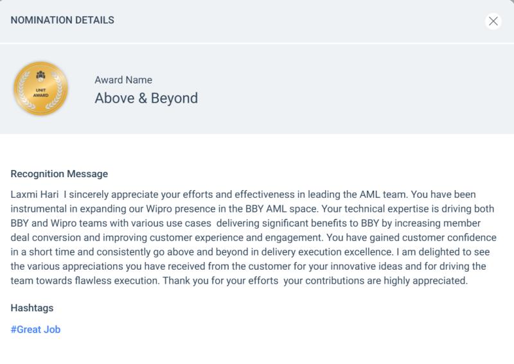The width and height of the screenshot is (514, 364).
Task: Click the people icon atop the badge
Action: [40, 76]
